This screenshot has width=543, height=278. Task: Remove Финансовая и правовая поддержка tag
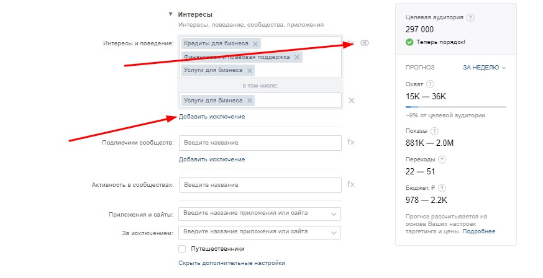[x=297, y=57]
